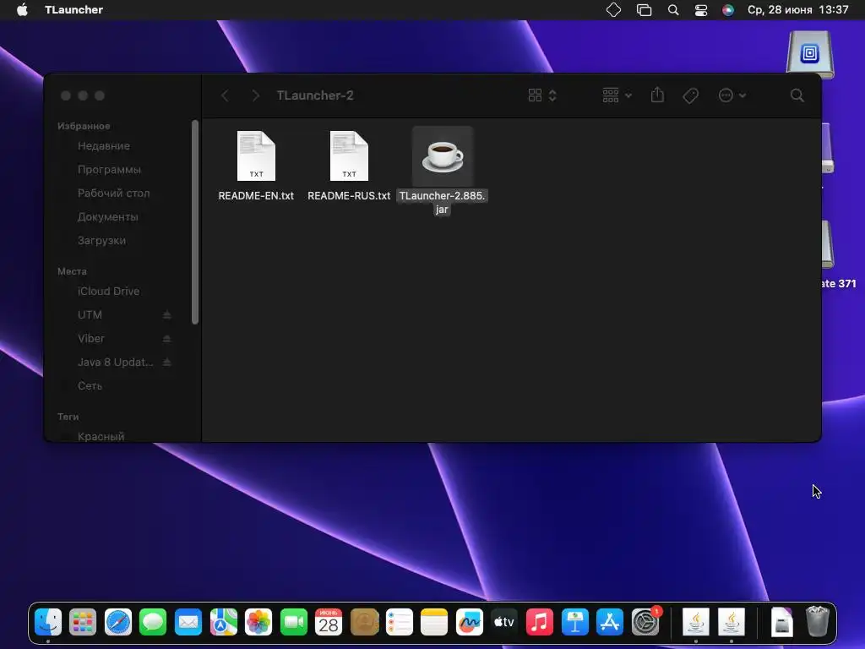865x649 pixels.
Task: Click the TLauncher-2 window title
Action: tap(315, 95)
